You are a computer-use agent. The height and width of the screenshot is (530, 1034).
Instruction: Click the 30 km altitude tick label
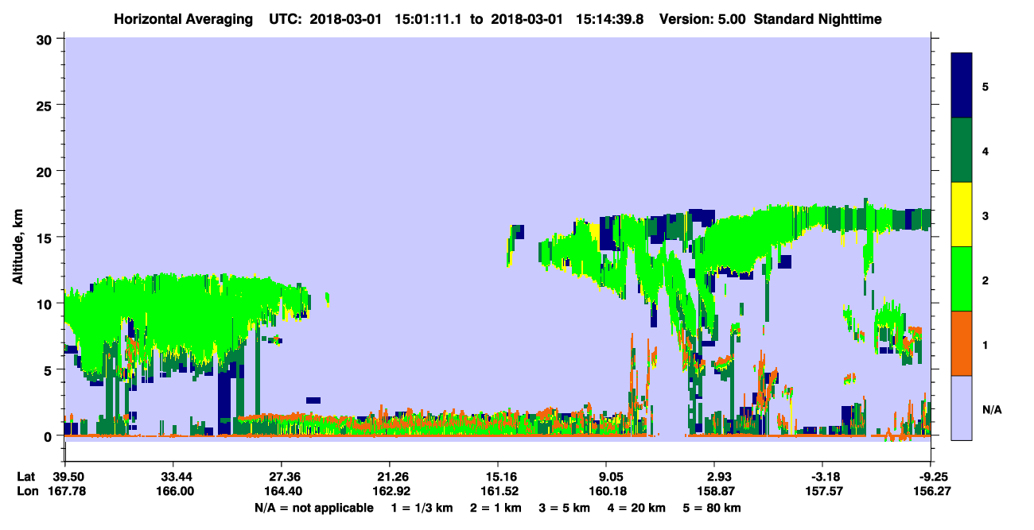[x=46, y=40]
